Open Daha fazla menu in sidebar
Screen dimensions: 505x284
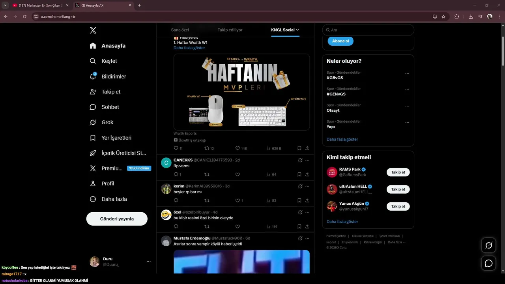pyautogui.click(x=108, y=199)
